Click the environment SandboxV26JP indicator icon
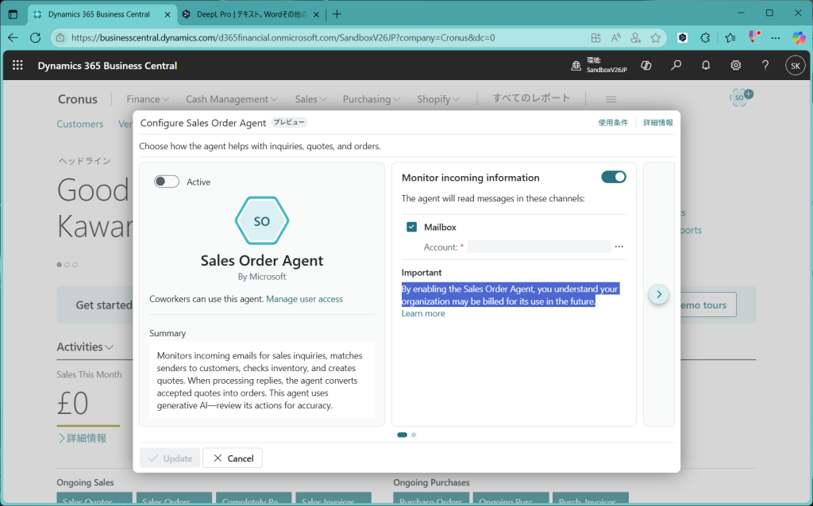Viewport: 813px width, 506px height. [576, 66]
